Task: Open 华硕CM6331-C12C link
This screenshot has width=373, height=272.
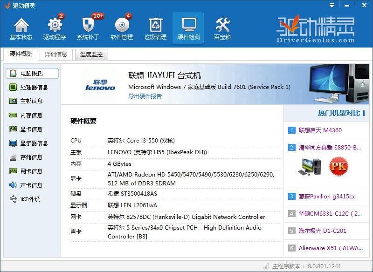Action: pyautogui.click(x=331, y=214)
